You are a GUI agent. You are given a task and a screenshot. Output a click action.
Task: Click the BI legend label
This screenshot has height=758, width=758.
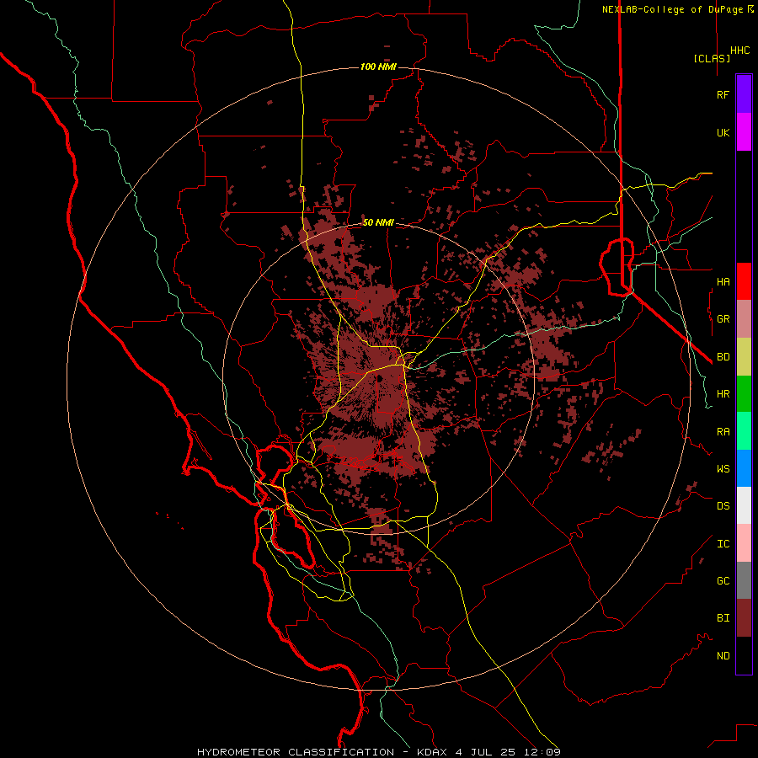(x=723, y=618)
